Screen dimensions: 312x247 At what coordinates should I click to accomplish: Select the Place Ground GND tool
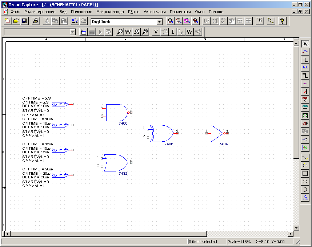pyautogui.click(x=305, y=108)
